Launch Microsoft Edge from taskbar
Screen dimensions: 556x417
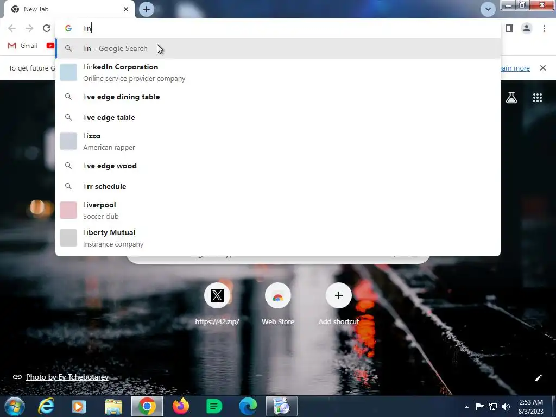(248, 406)
